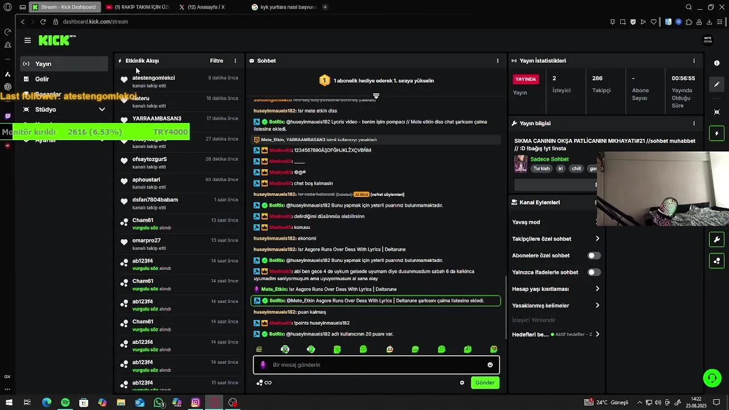Open Spotify from the taskbar
This screenshot has height=410, width=729.
point(65,403)
